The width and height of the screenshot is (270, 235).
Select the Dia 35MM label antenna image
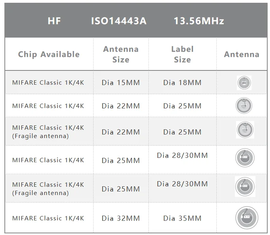click(x=247, y=218)
